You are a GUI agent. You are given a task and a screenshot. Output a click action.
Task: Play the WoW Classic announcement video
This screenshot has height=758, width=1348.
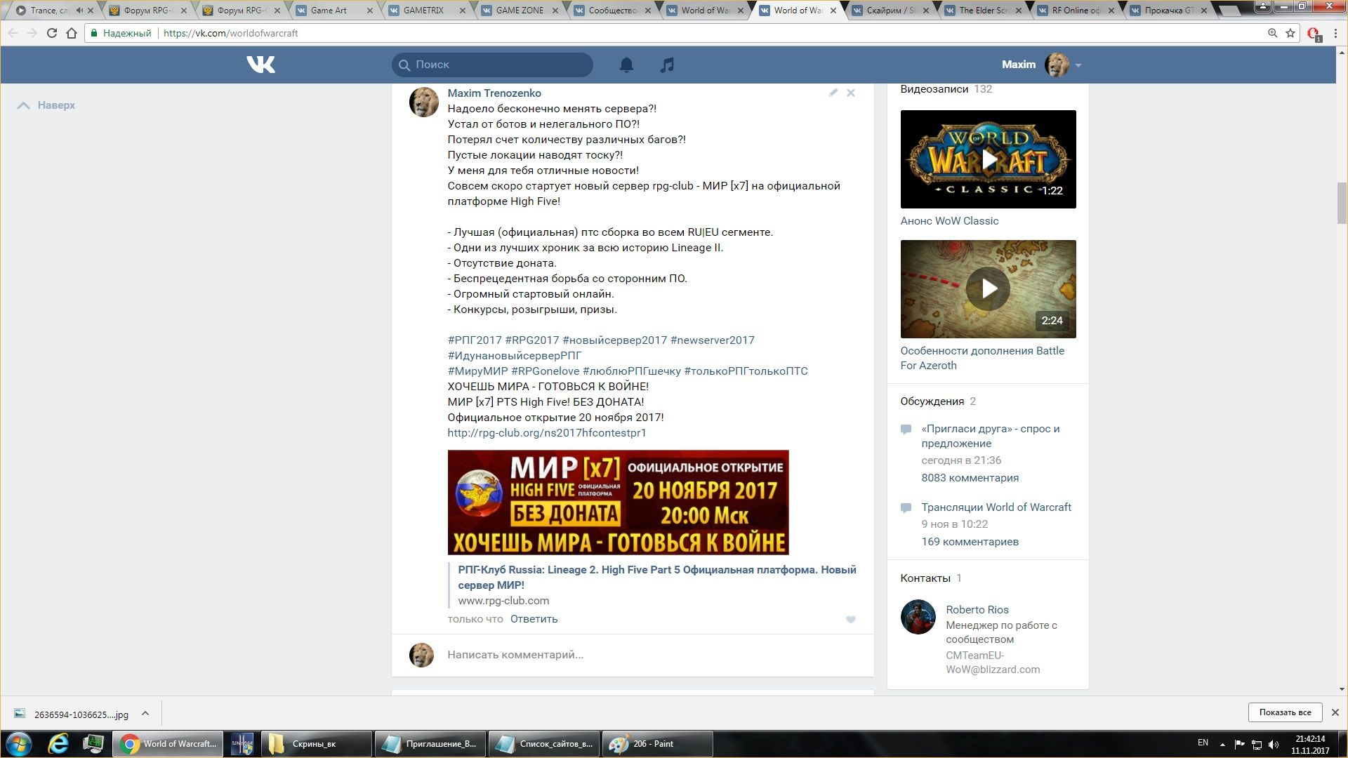point(988,159)
